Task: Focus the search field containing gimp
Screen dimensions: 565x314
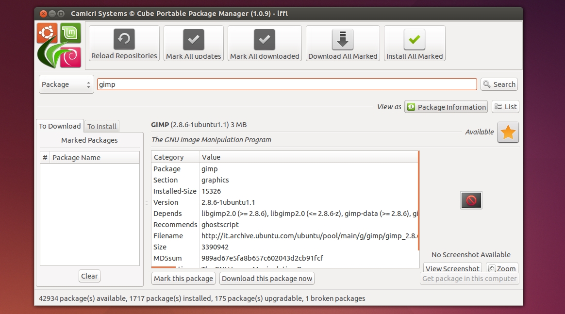Action: 287,84
